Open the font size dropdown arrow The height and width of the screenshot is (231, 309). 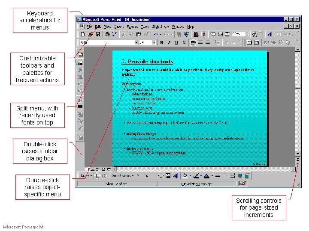click(154, 42)
